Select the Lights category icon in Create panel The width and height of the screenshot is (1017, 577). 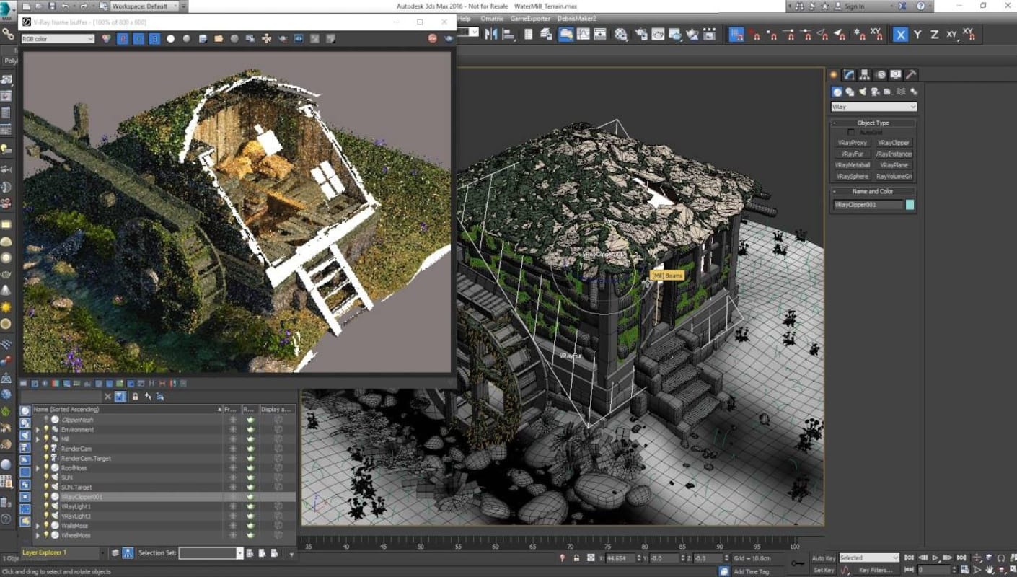pyautogui.click(x=863, y=92)
